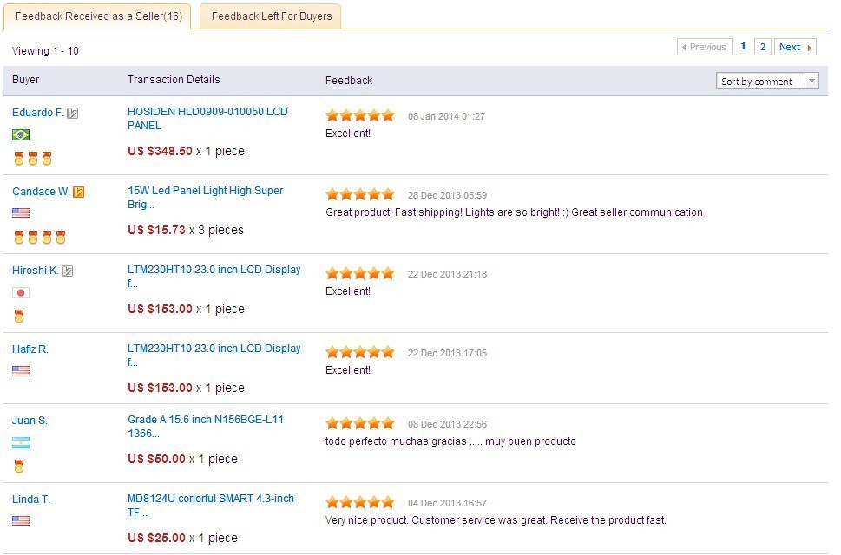The width and height of the screenshot is (841, 555).
Task: Click the five-star rating on Eduardo's feedback
Action: pyautogui.click(x=359, y=115)
